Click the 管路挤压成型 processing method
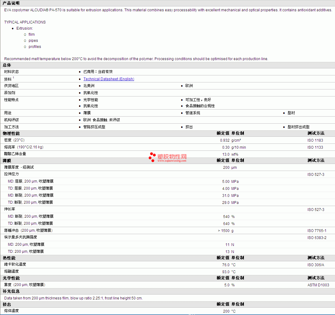This screenshot has height=315, width=335. [x=94, y=127]
